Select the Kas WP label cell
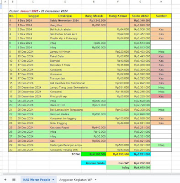Viewport: 180px width, 183px height. click(x=118, y=163)
